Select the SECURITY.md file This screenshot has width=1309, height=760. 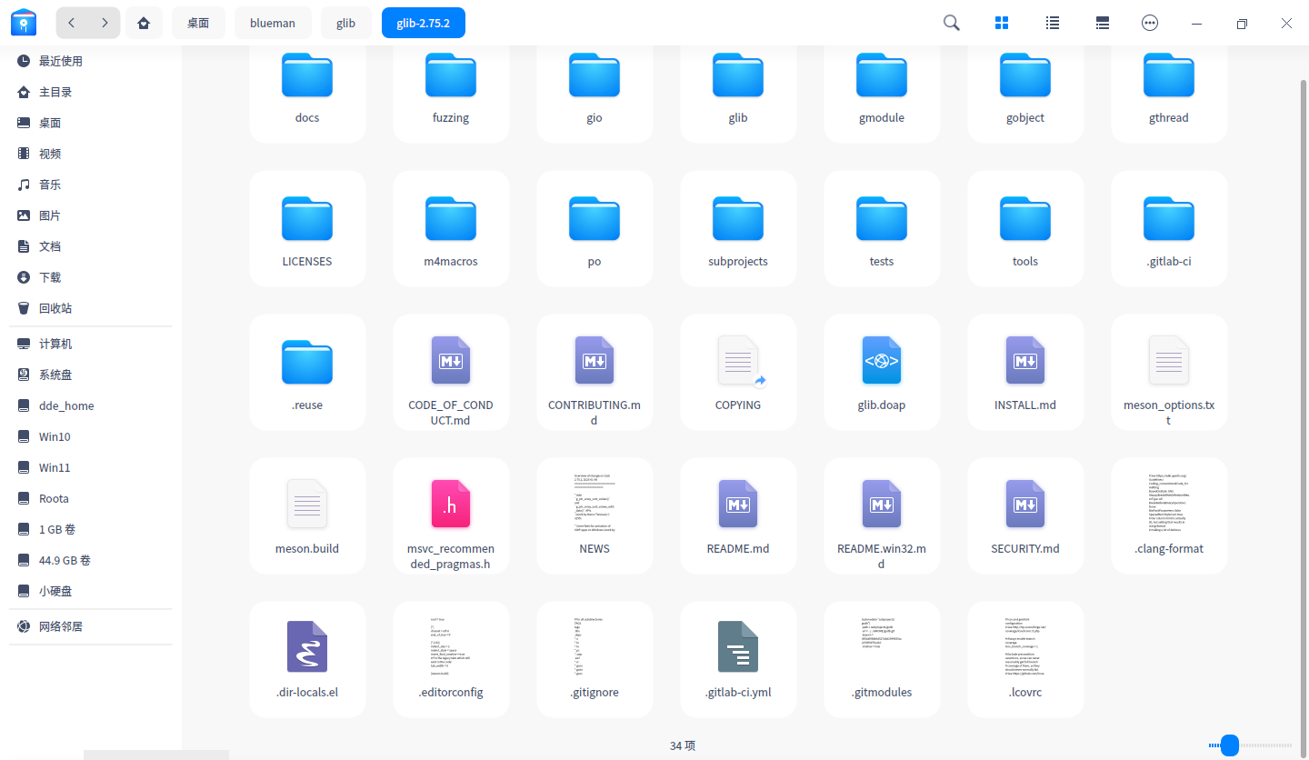(x=1025, y=516)
